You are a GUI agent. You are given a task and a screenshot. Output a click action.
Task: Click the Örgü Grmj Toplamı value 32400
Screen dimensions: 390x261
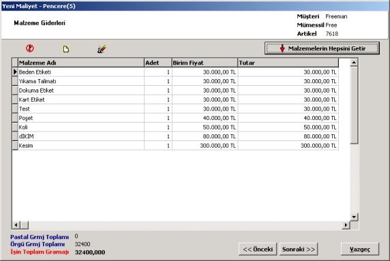(82, 244)
